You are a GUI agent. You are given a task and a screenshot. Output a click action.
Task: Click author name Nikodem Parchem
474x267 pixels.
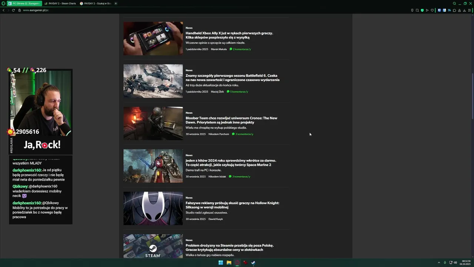tap(218, 134)
